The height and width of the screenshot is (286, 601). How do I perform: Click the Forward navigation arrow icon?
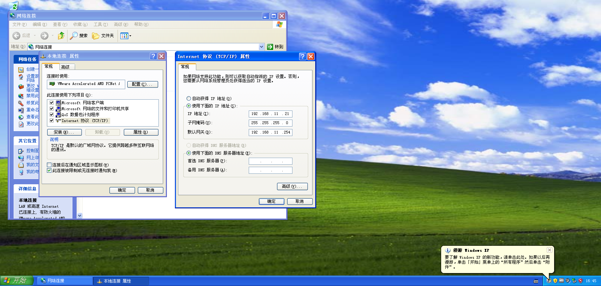pyautogui.click(x=44, y=36)
